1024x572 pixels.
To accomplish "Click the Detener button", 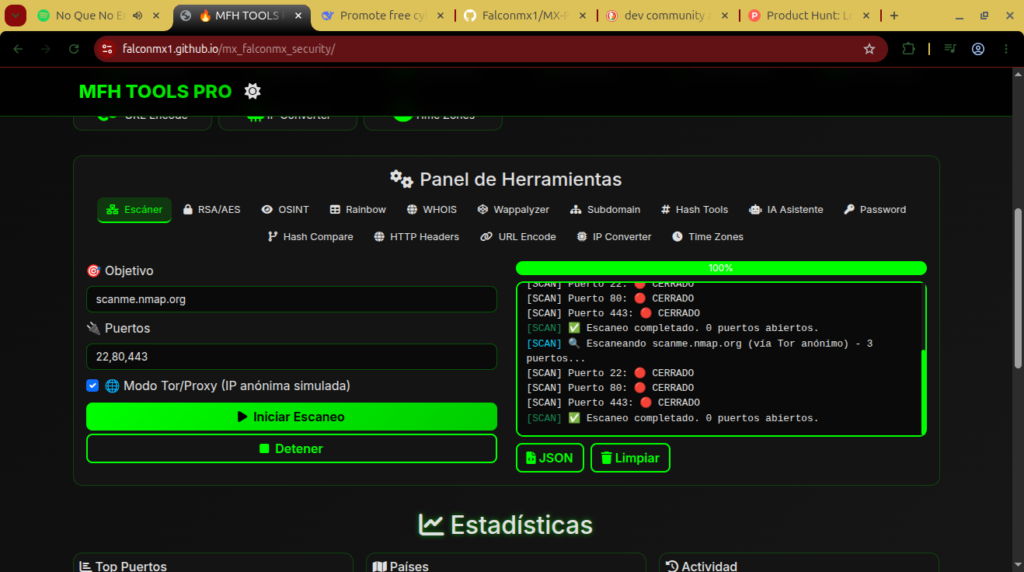I will (x=291, y=448).
